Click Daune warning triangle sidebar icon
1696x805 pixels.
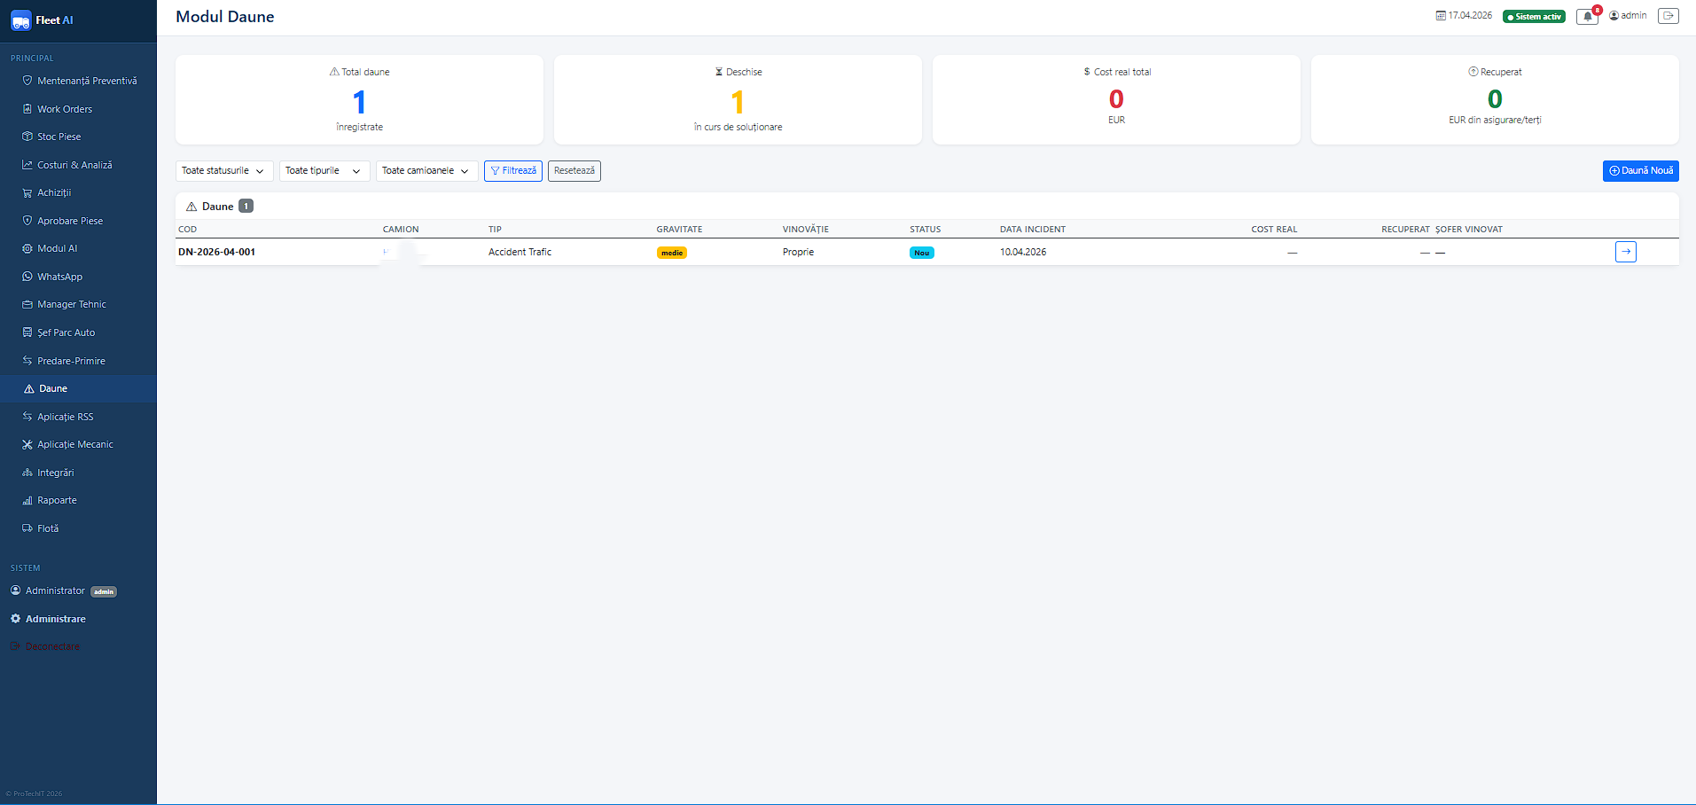point(29,388)
